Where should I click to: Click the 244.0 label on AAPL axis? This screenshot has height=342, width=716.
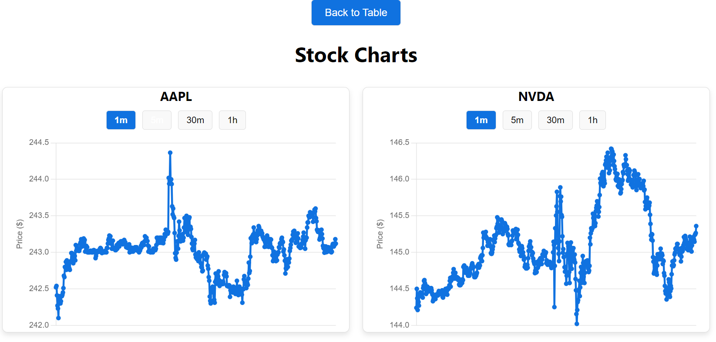click(39, 179)
